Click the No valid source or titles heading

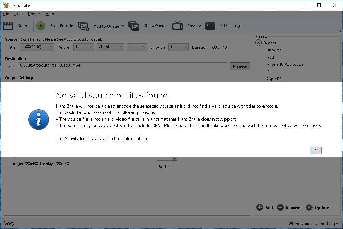coord(113,95)
